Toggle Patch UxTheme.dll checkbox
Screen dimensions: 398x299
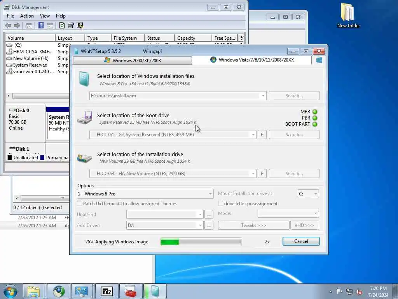[x=79, y=203]
